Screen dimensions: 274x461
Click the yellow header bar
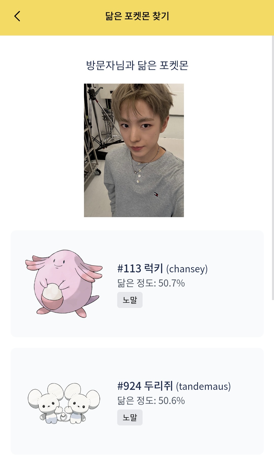click(x=137, y=18)
